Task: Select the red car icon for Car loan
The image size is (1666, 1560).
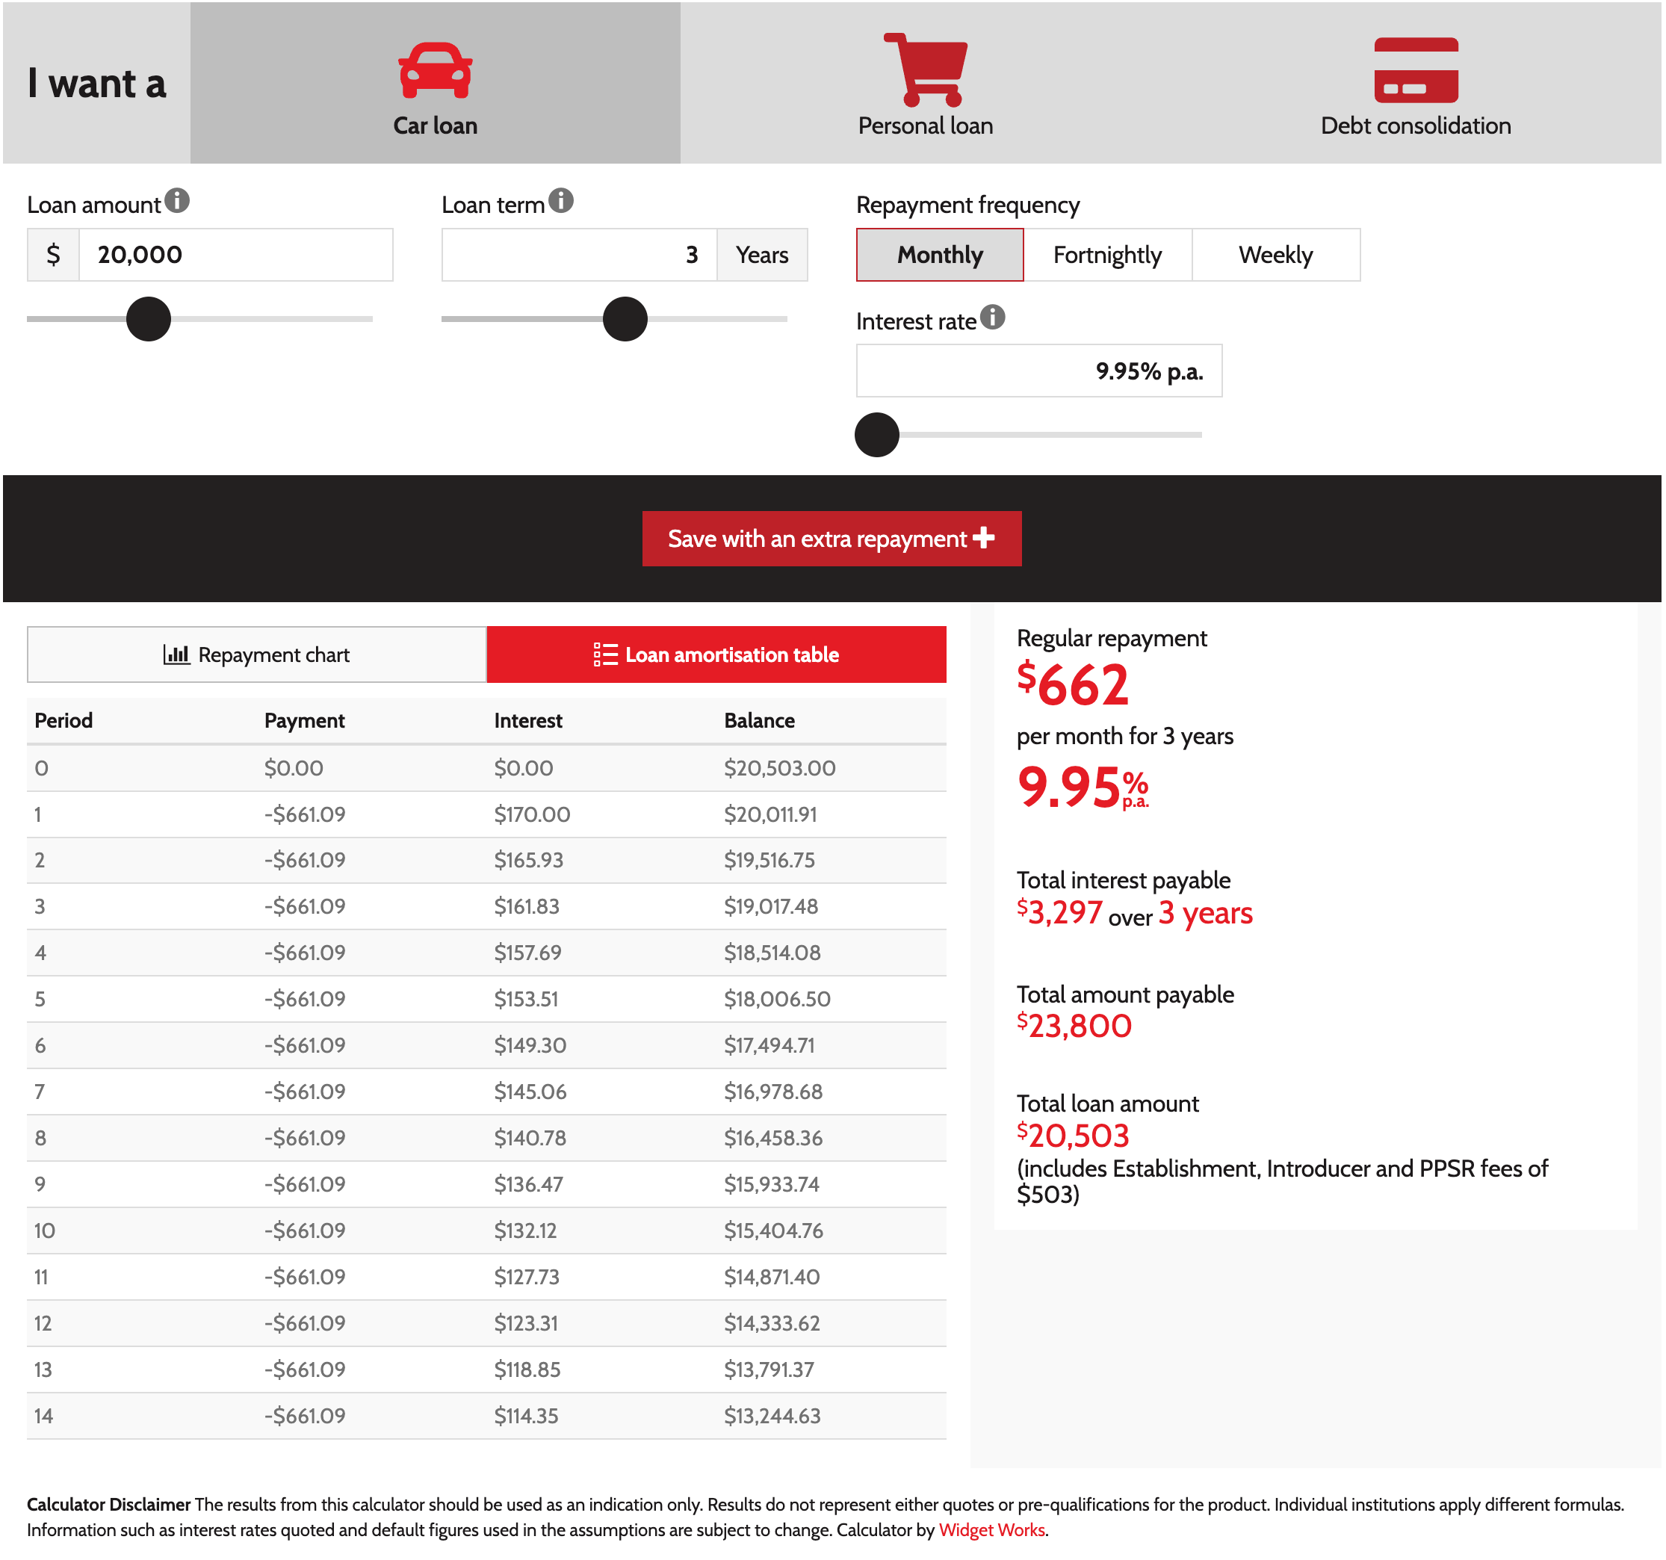Action: coord(435,70)
